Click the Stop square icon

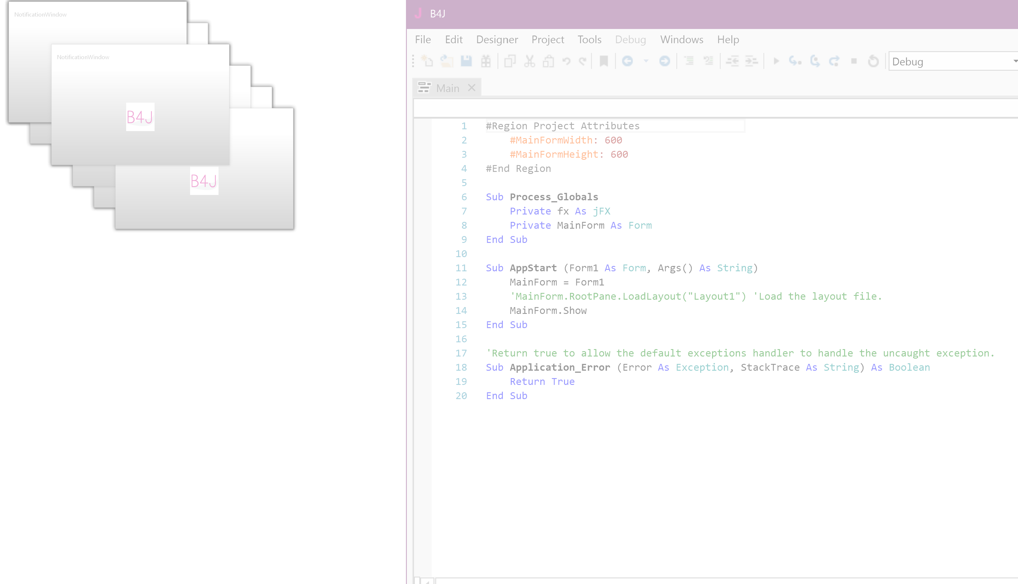click(854, 61)
